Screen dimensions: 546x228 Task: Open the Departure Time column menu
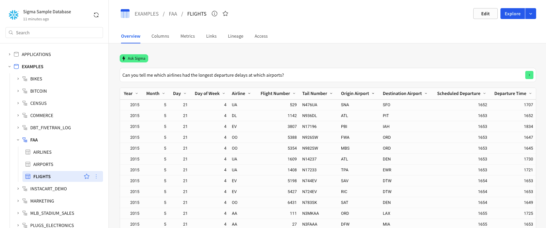[x=530, y=94]
